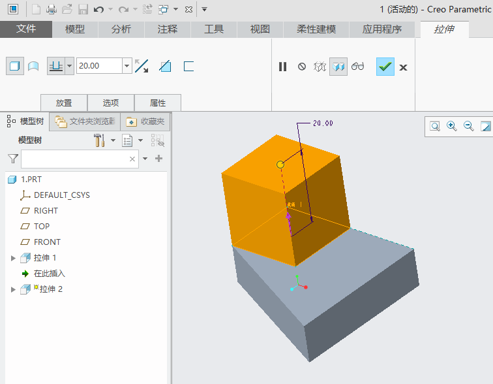Toggle remove material option
Screen dimensions: 493x384
(165, 66)
